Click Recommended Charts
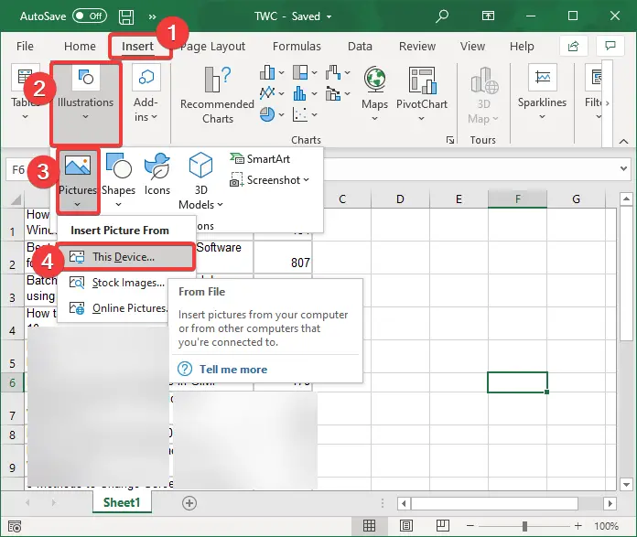The width and height of the screenshot is (637, 537). [x=218, y=94]
